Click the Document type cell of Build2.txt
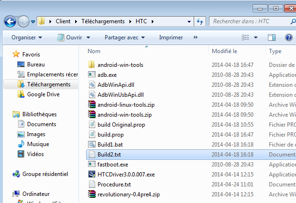The width and height of the screenshot is (296, 203). pyautogui.click(x=282, y=155)
